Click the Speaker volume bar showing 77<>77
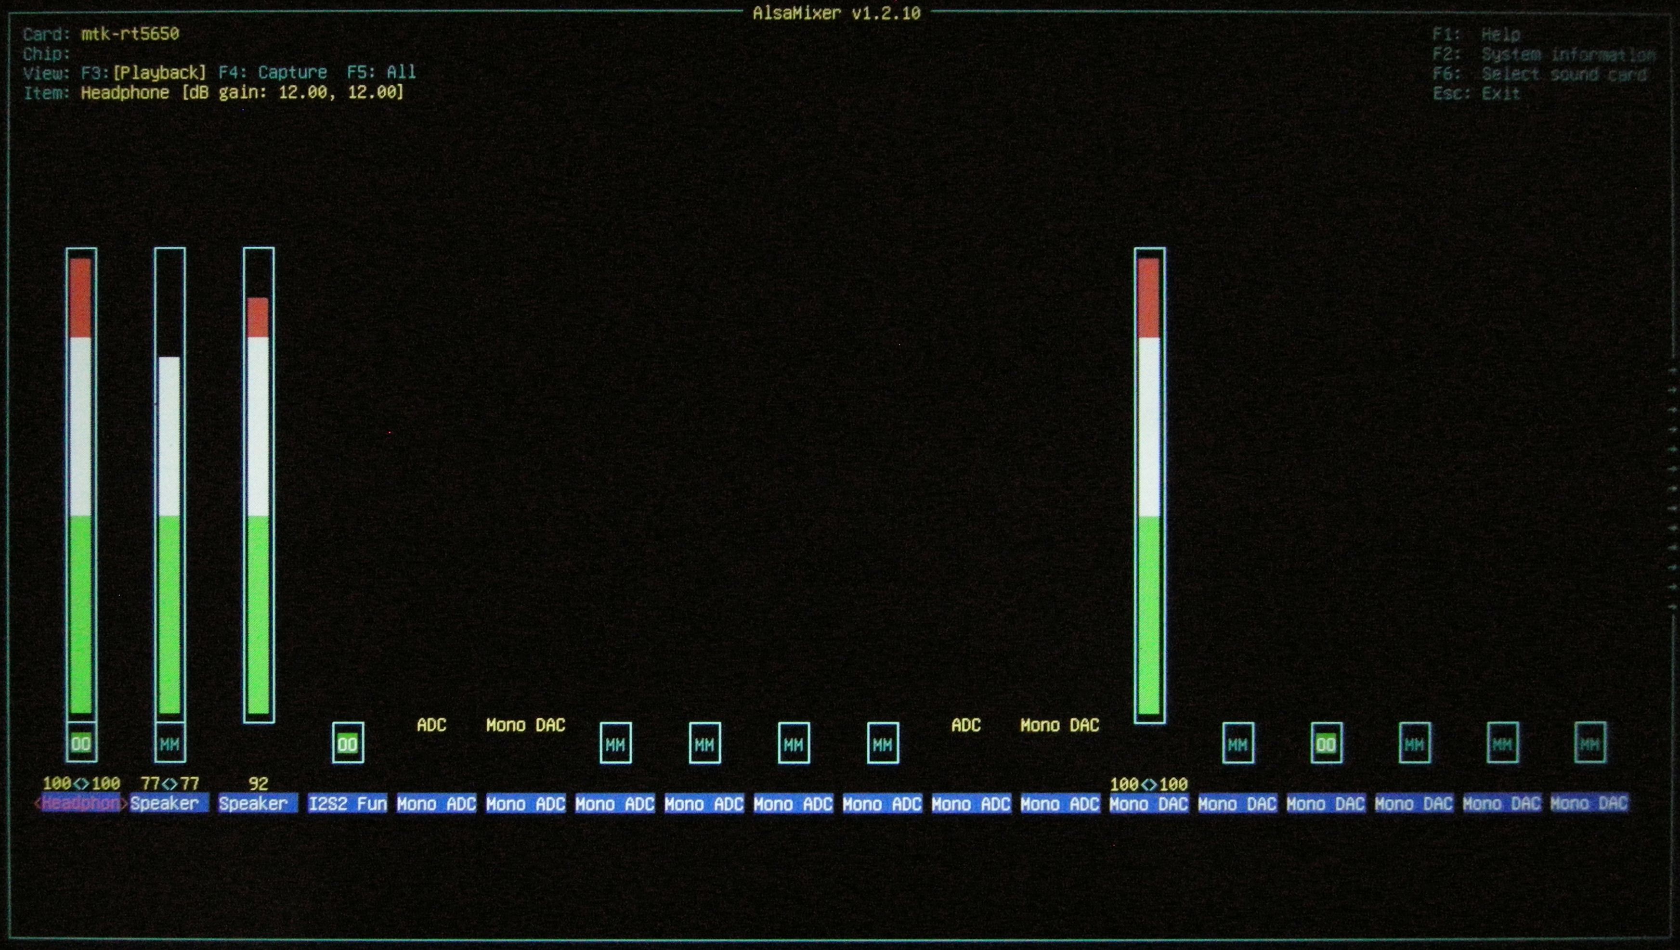The height and width of the screenshot is (950, 1680). tap(169, 486)
